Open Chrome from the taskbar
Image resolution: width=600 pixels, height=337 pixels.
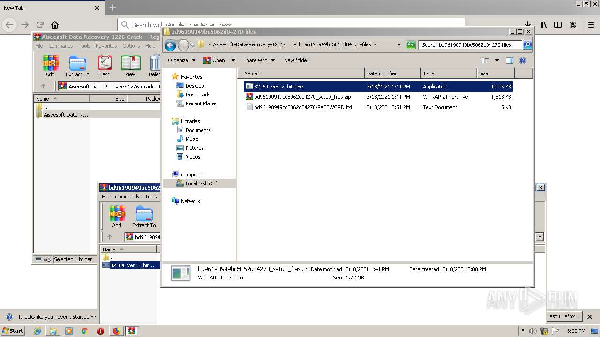click(85, 331)
